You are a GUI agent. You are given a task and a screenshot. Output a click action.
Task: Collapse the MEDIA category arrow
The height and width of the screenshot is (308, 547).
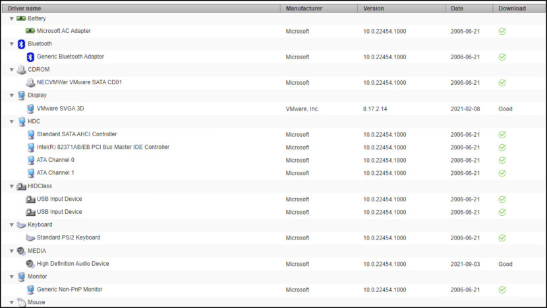click(11, 251)
